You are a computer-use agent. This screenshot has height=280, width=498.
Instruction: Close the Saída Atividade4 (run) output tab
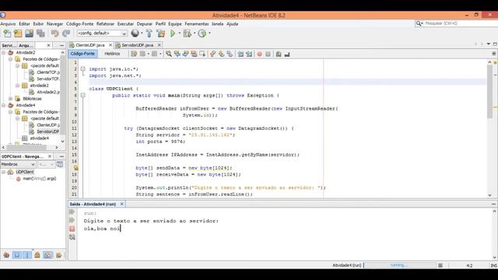tap(121, 204)
